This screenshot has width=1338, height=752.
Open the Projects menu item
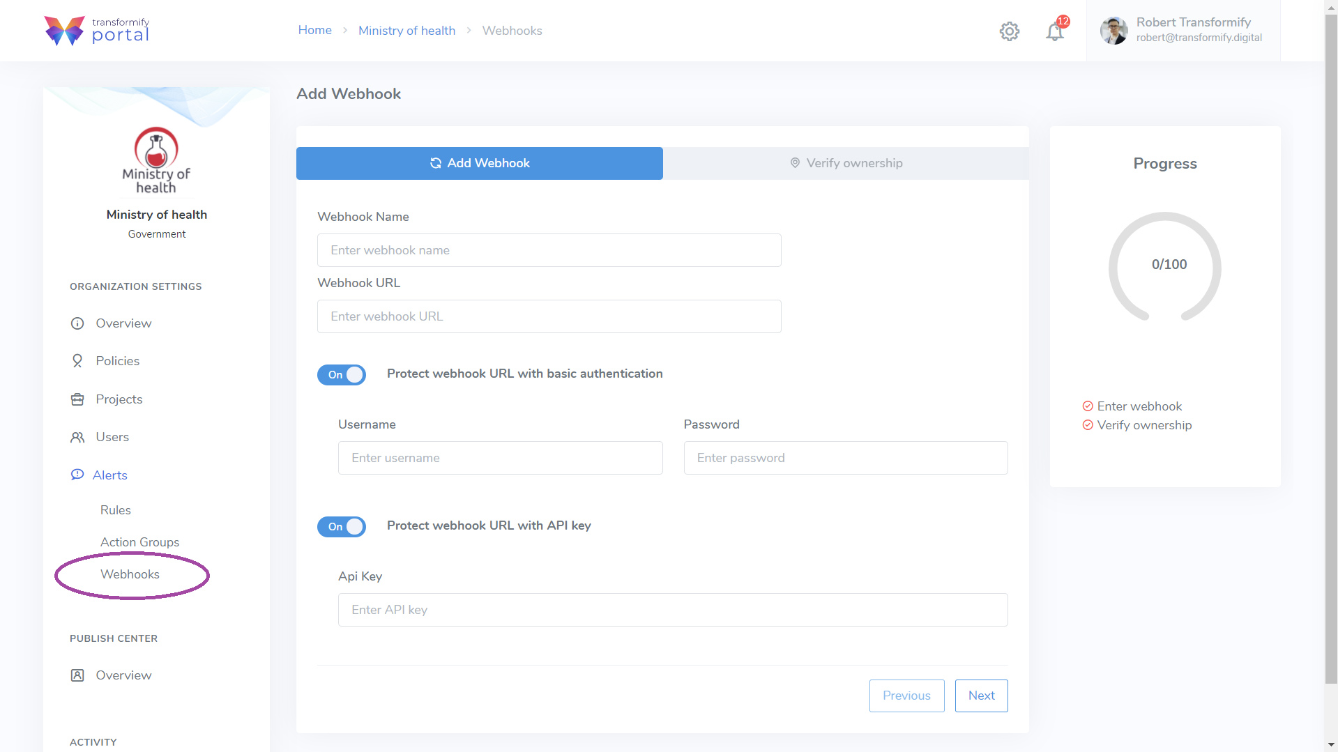coord(119,399)
